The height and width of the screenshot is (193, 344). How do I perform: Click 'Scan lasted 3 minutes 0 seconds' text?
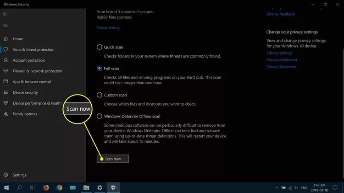tap(125, 12)
